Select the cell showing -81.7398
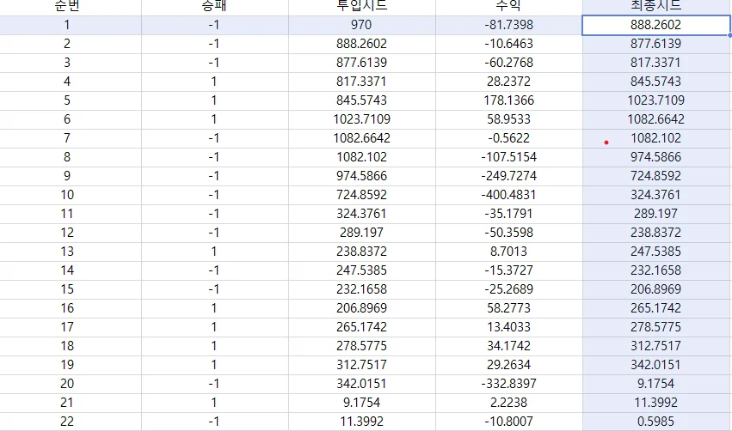732x431 pixels. [x=509, y=25]
